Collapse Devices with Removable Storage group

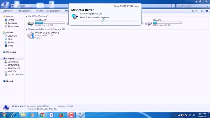tap(26, 29)
